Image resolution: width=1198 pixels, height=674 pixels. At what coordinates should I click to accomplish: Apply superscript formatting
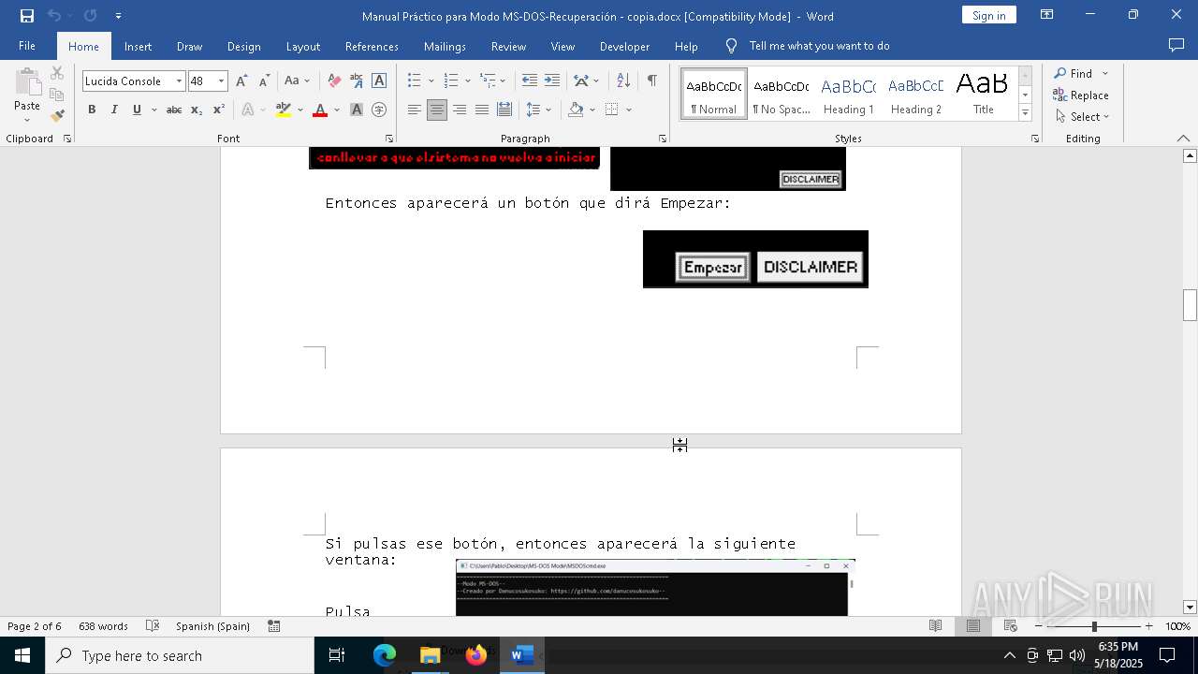pyautogui.click(x=219, y=110)
